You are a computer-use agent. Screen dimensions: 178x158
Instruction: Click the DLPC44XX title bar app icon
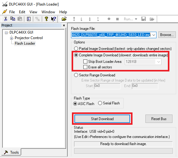[x=5, y=4]
